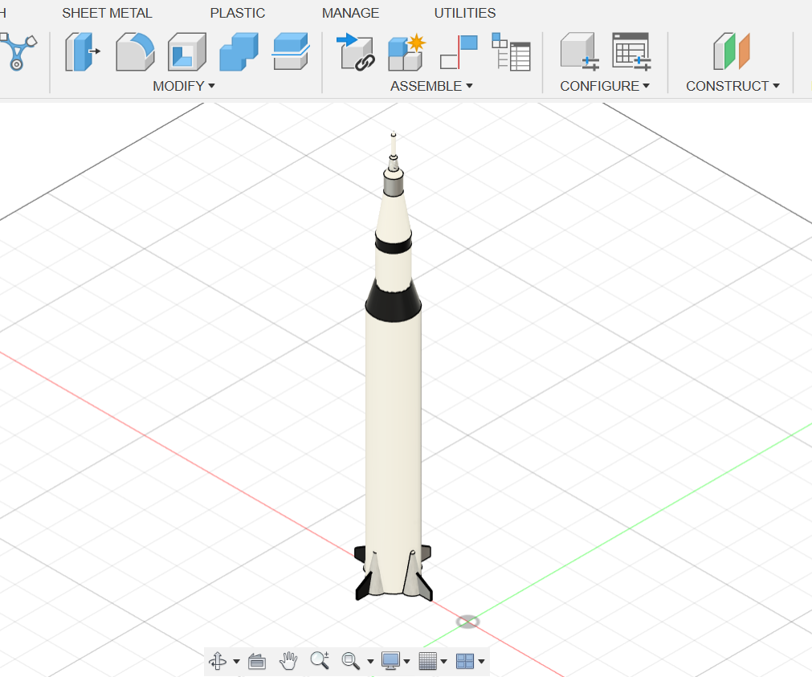Select the Pan tool in navigation bar
The width and height of the screenshot is (812, 677).
pyautogui.click(x=288, y=661)
